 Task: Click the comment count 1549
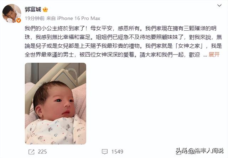(117, 152)
